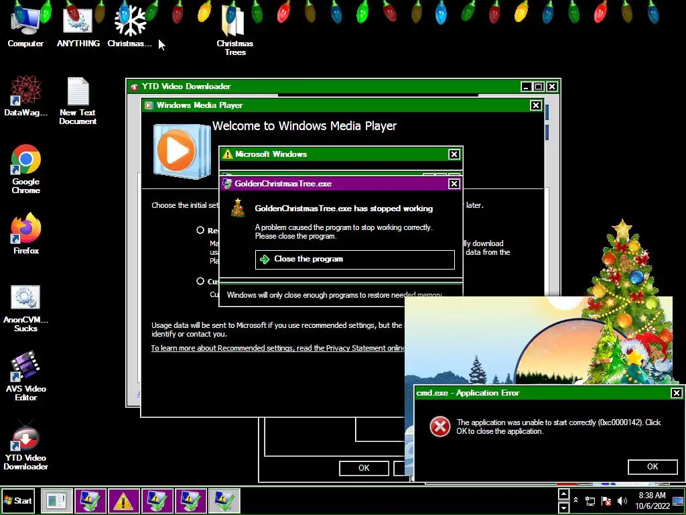This screenshot has width=686, height=515.
Task: Close the cmd.exe Application Error dialog
Action: click(677, 393)
